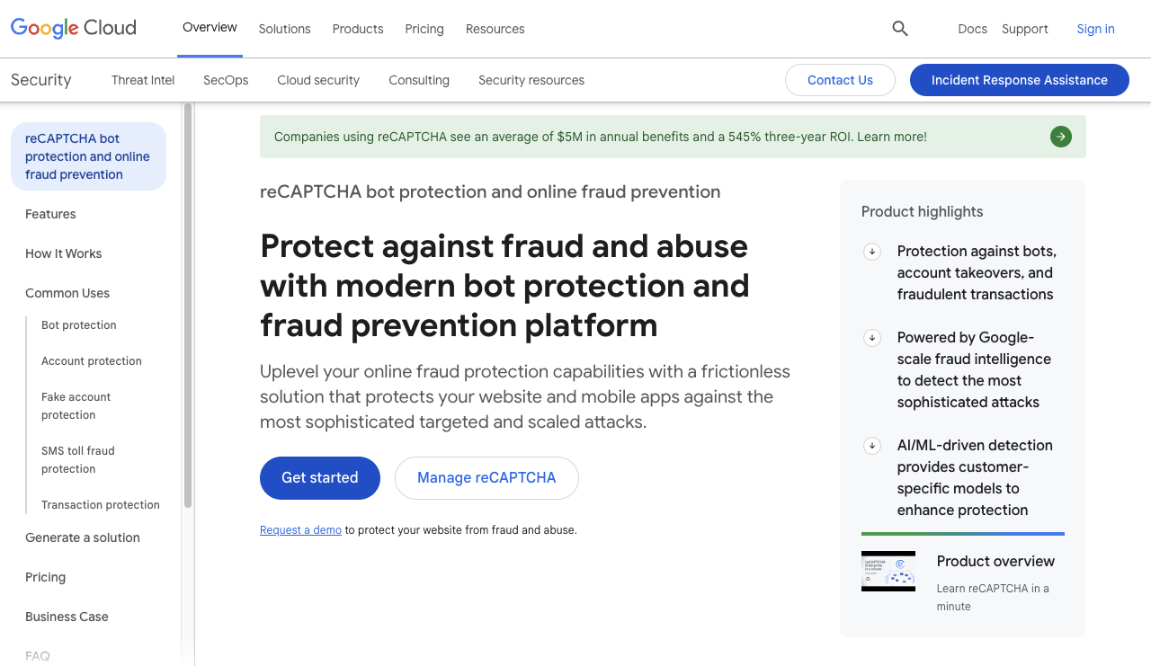The height and width of the screenshot is (666, 1151).
Task: Click the Manage reCAPTCHA button
Action: [x=486, y=478]
